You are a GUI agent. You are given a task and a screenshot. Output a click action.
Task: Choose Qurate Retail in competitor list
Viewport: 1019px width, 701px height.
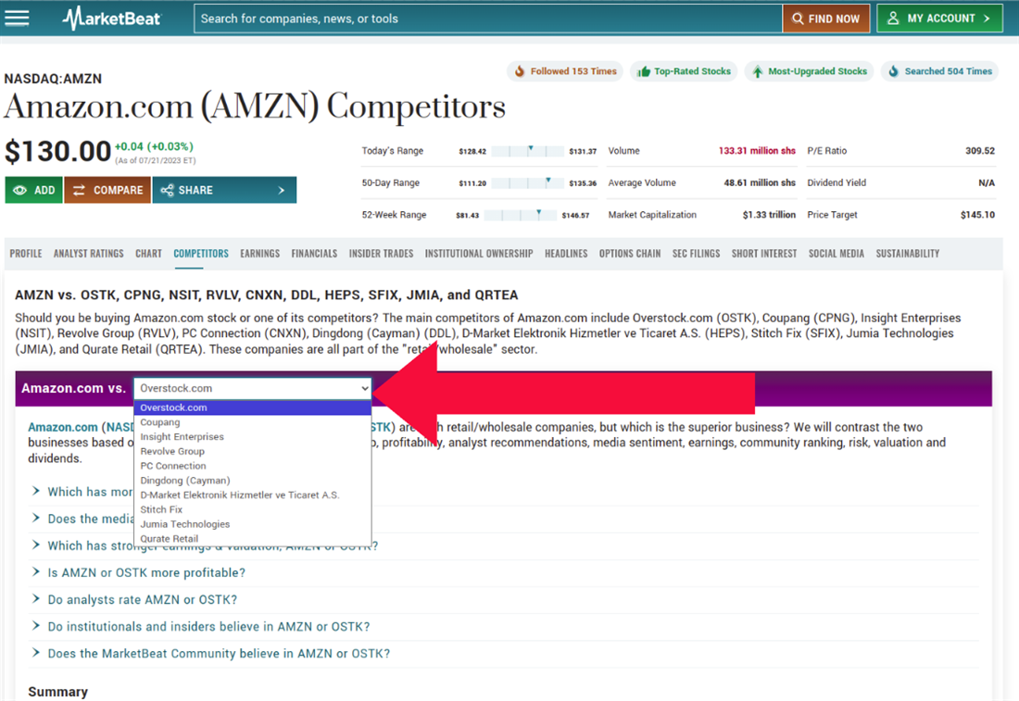[170, 539]
